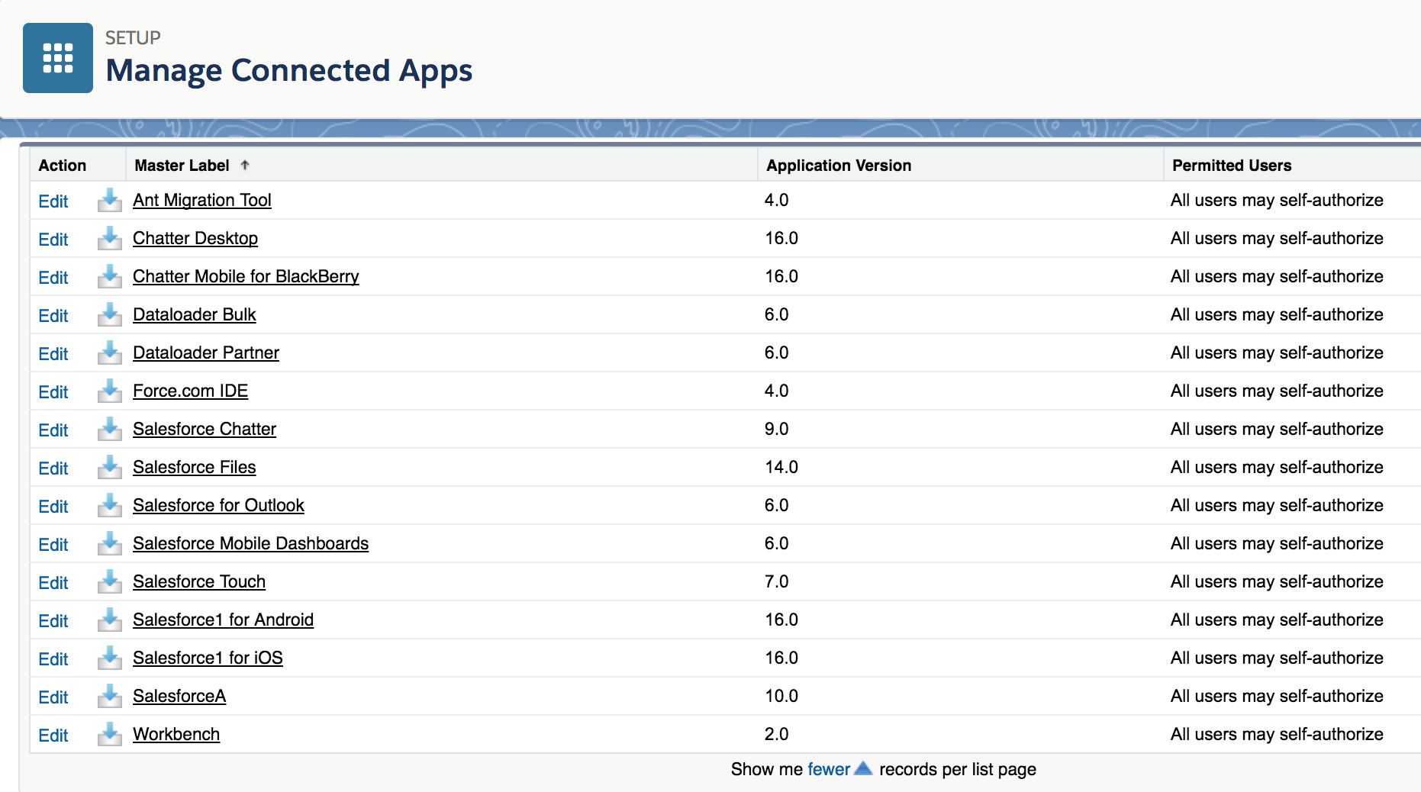Open the Salesforce Mobile Dashboards link
Image resolution: width=1421 pixels, height=792 pixels.
[251, 543]
